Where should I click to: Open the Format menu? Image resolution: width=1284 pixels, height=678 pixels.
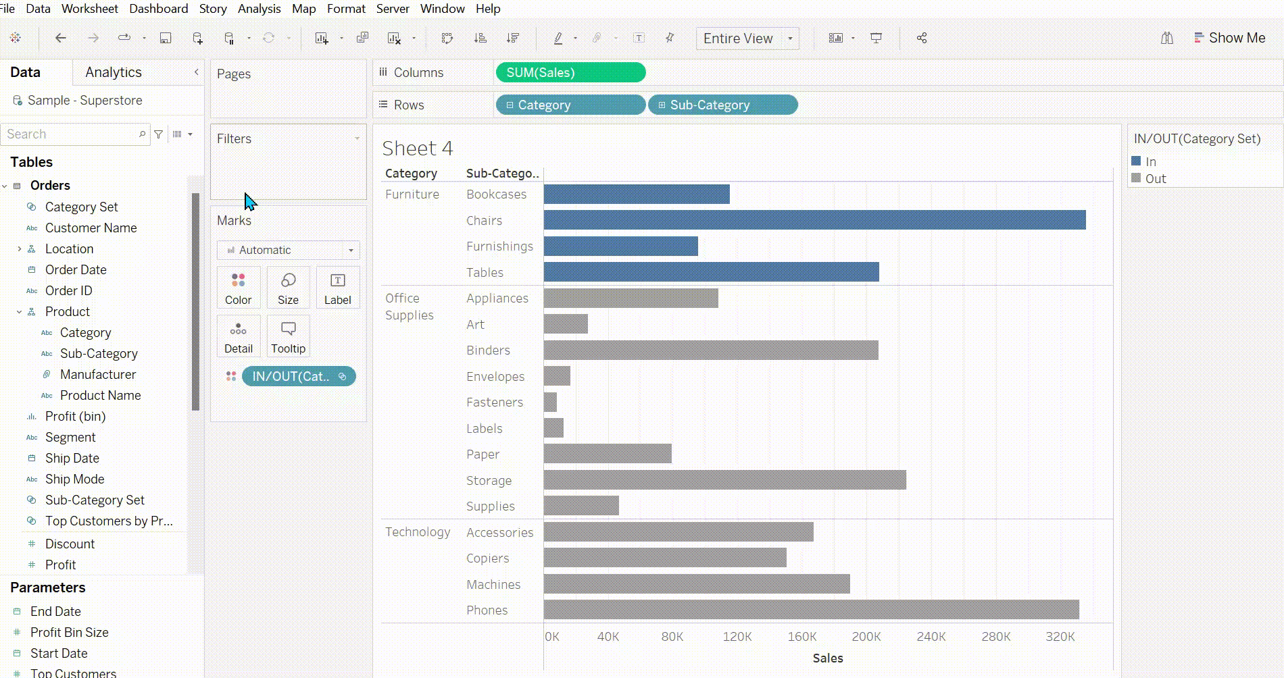click(346, 9)
